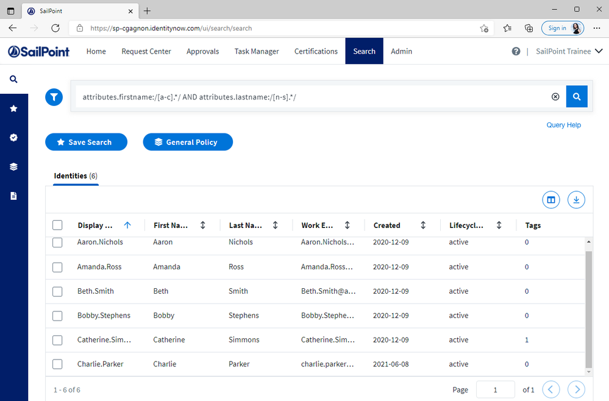
Task: Click the document reports icon in sidebar
Action: pyautogui.click(x=13, y=196)
